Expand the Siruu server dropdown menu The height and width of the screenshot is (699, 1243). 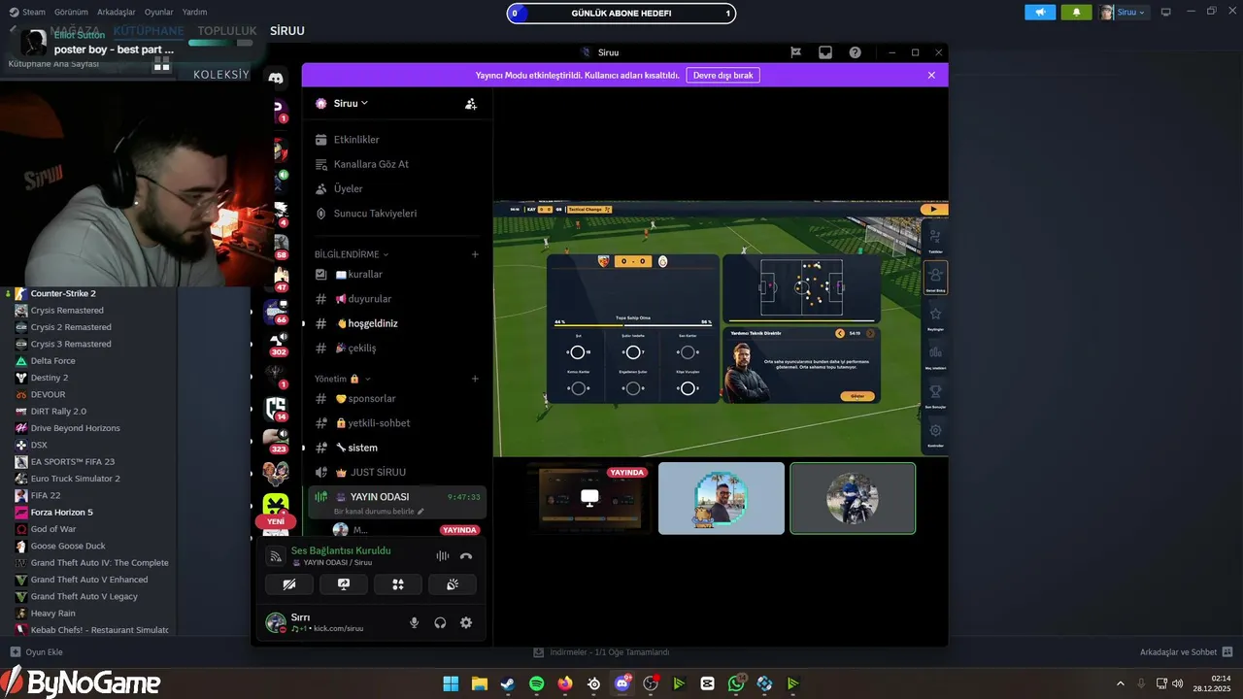pos(351,103)
